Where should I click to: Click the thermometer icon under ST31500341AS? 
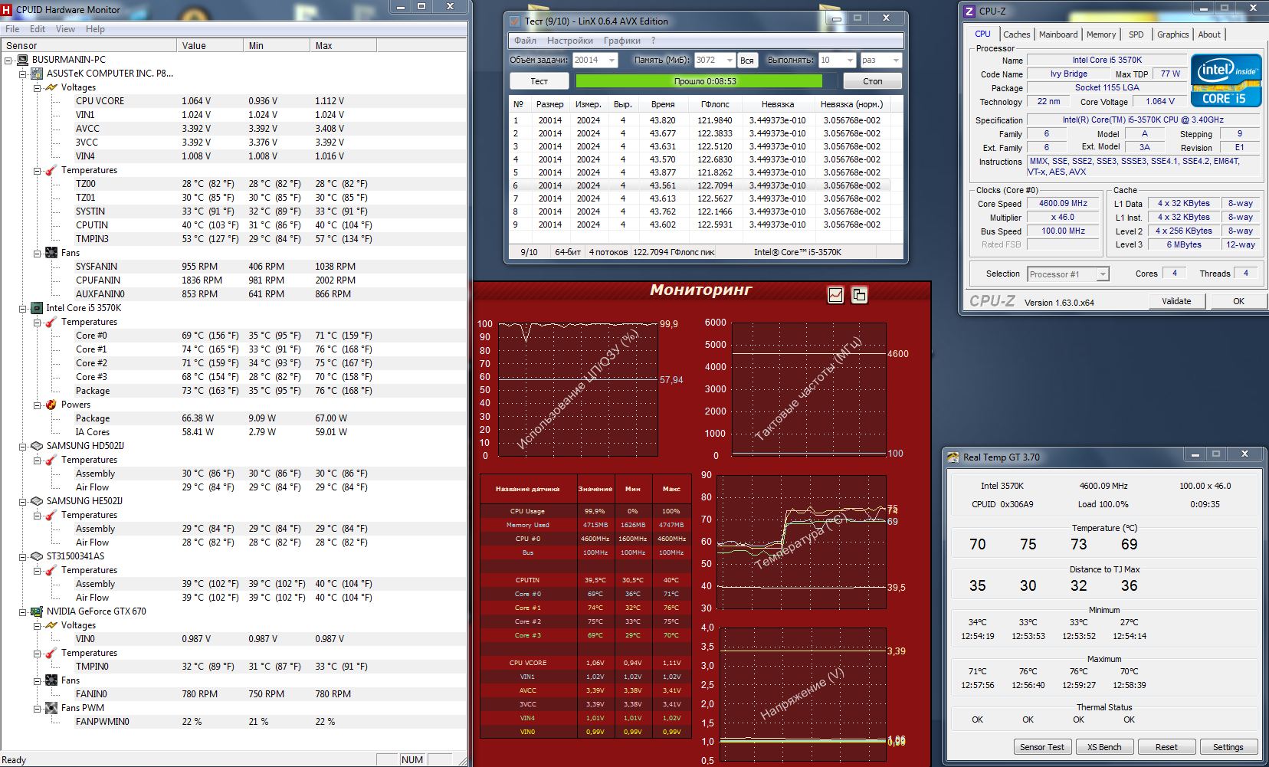tap(51, 570)
